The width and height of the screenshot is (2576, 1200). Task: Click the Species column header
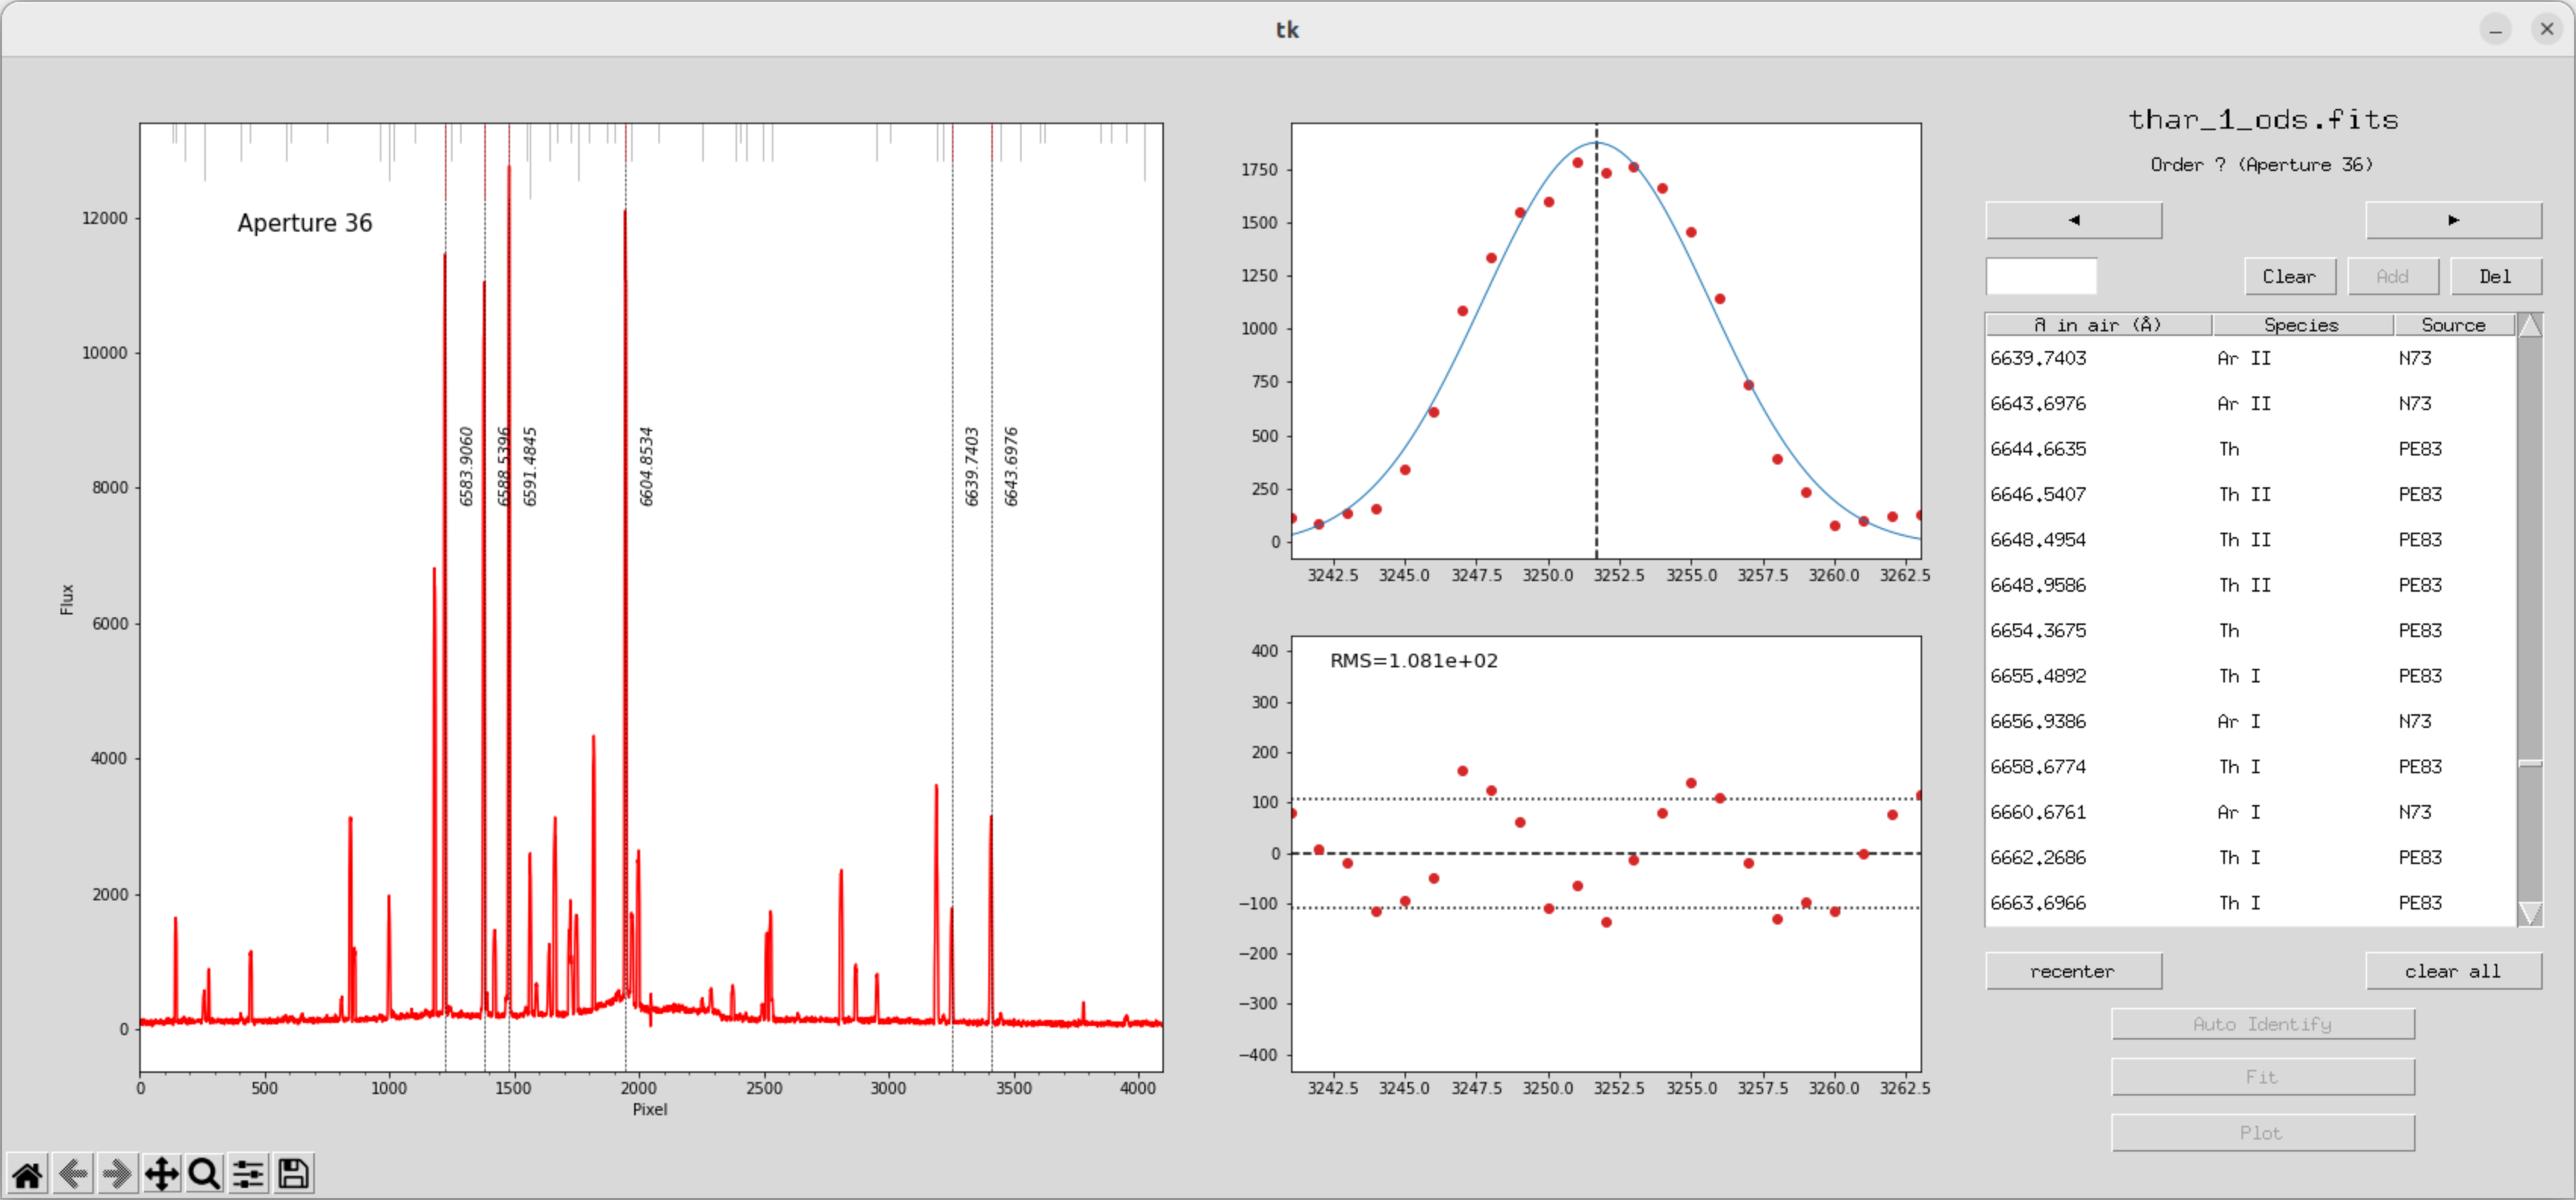2301,325
